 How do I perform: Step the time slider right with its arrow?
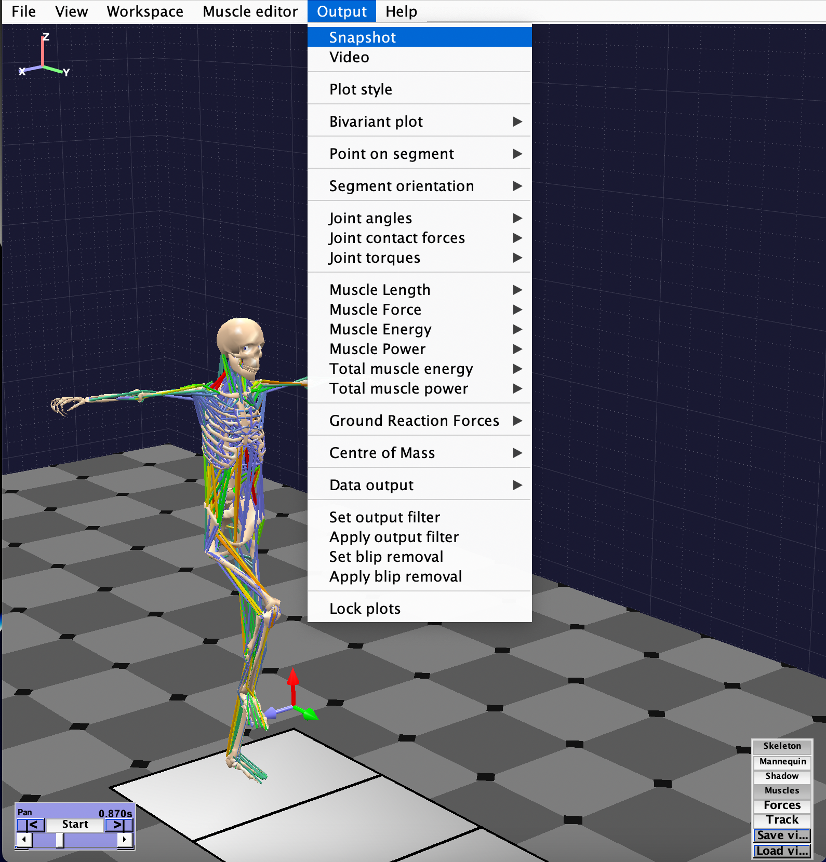pyautogui.click(x=125, y=839)
